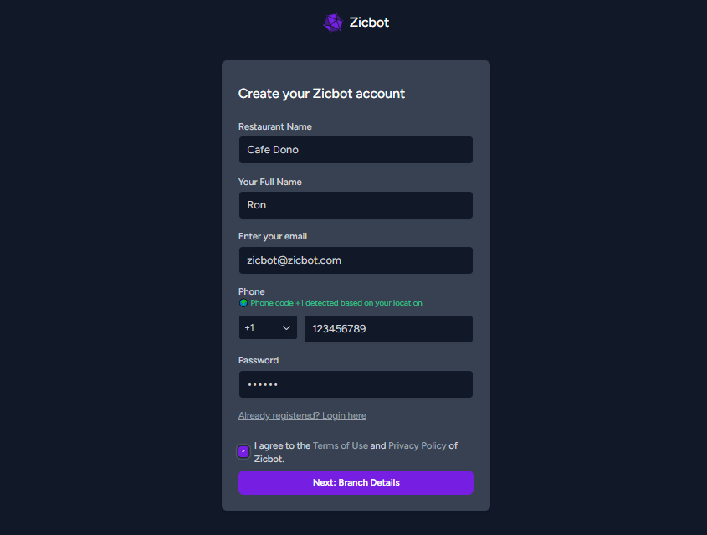Open the Already registered? Login here link

pyautogui.click(x=302, y=415)
